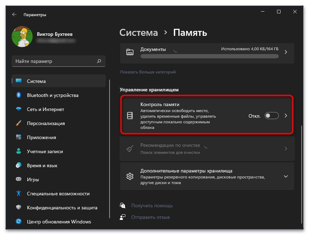Viewport: 309px width, 235px height.
Task: Click the Documents folder icon
Action: click(x=130, y=52)
